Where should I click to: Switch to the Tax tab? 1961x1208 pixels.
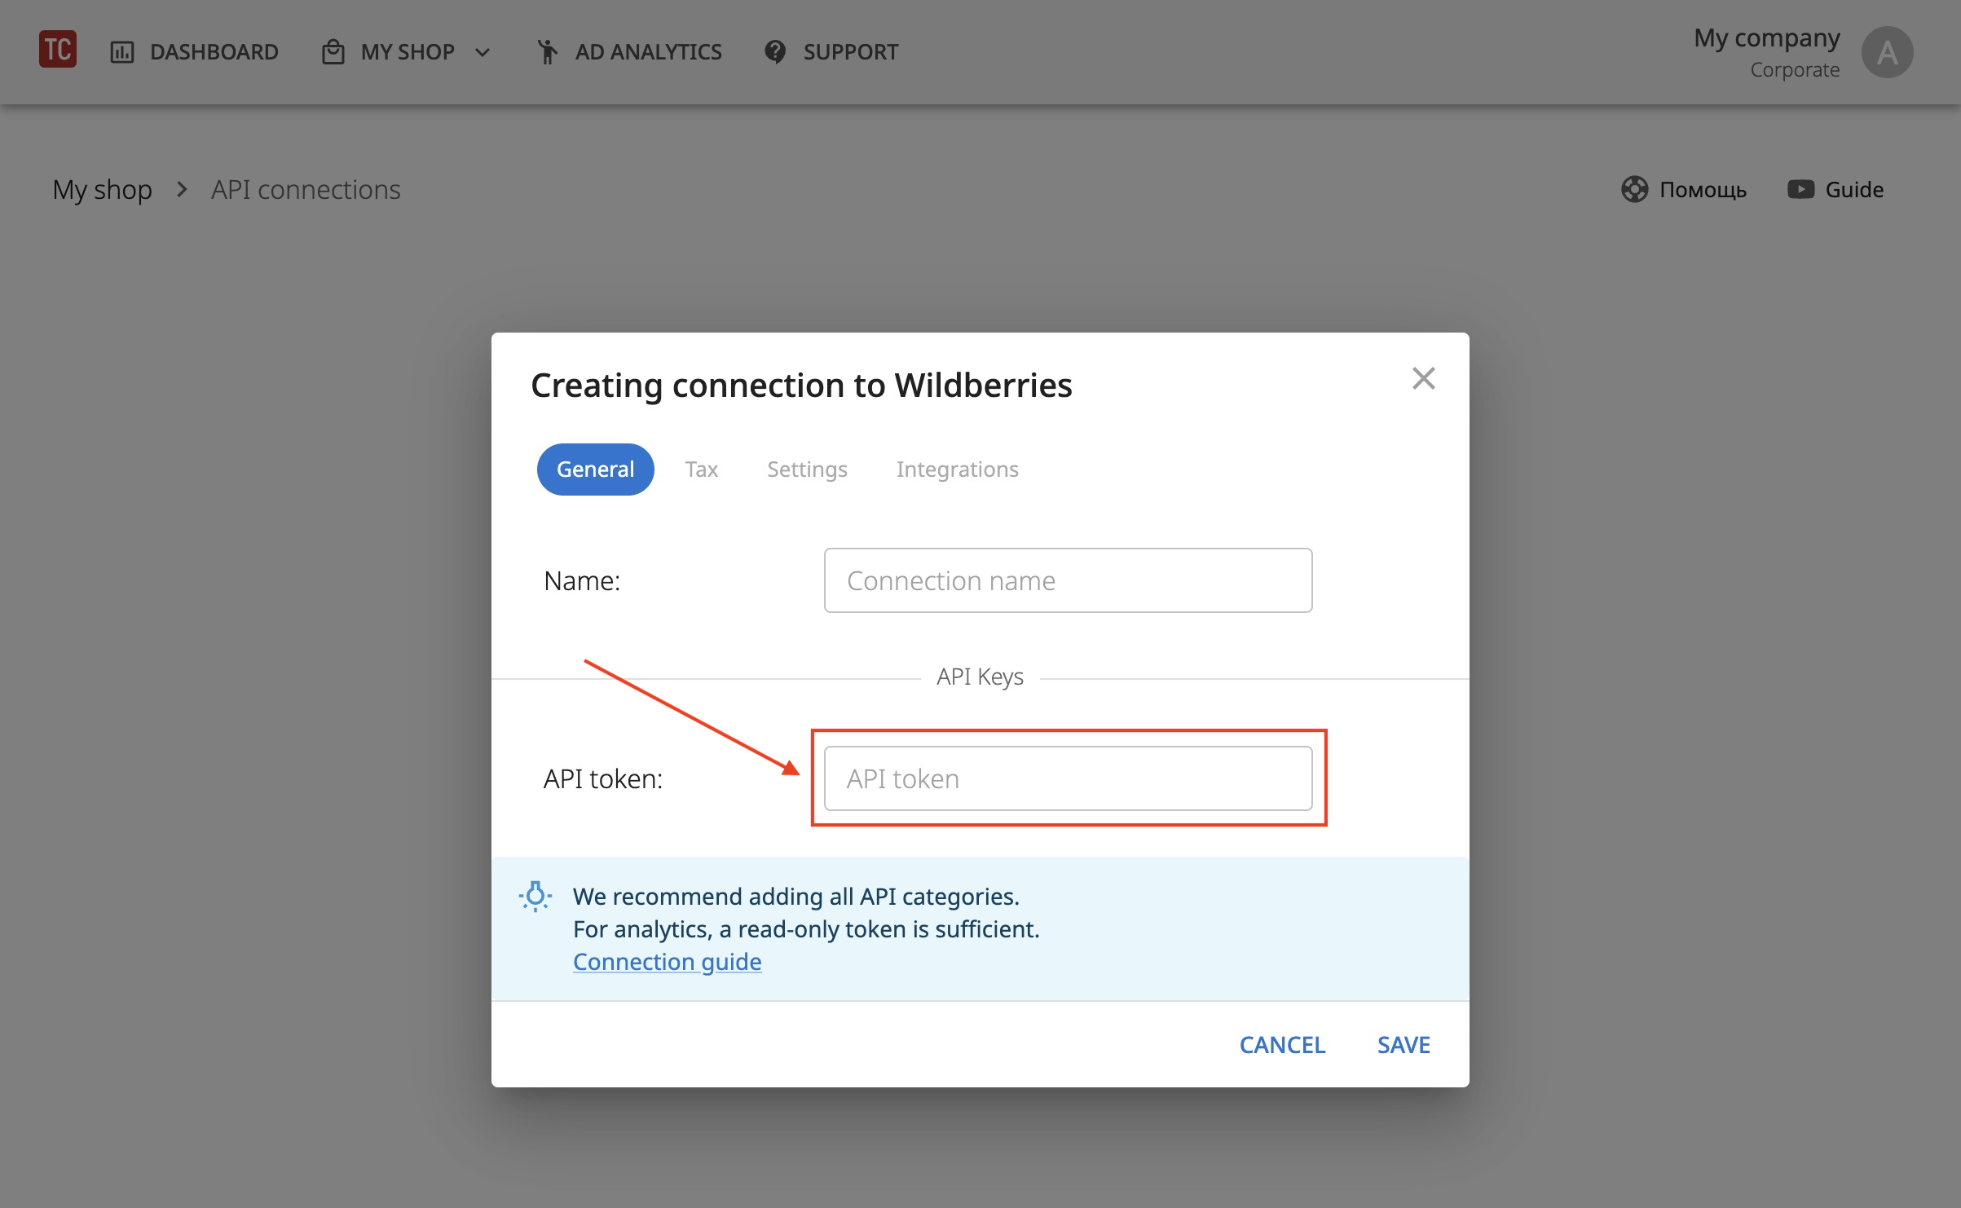[x=701, y=470]
